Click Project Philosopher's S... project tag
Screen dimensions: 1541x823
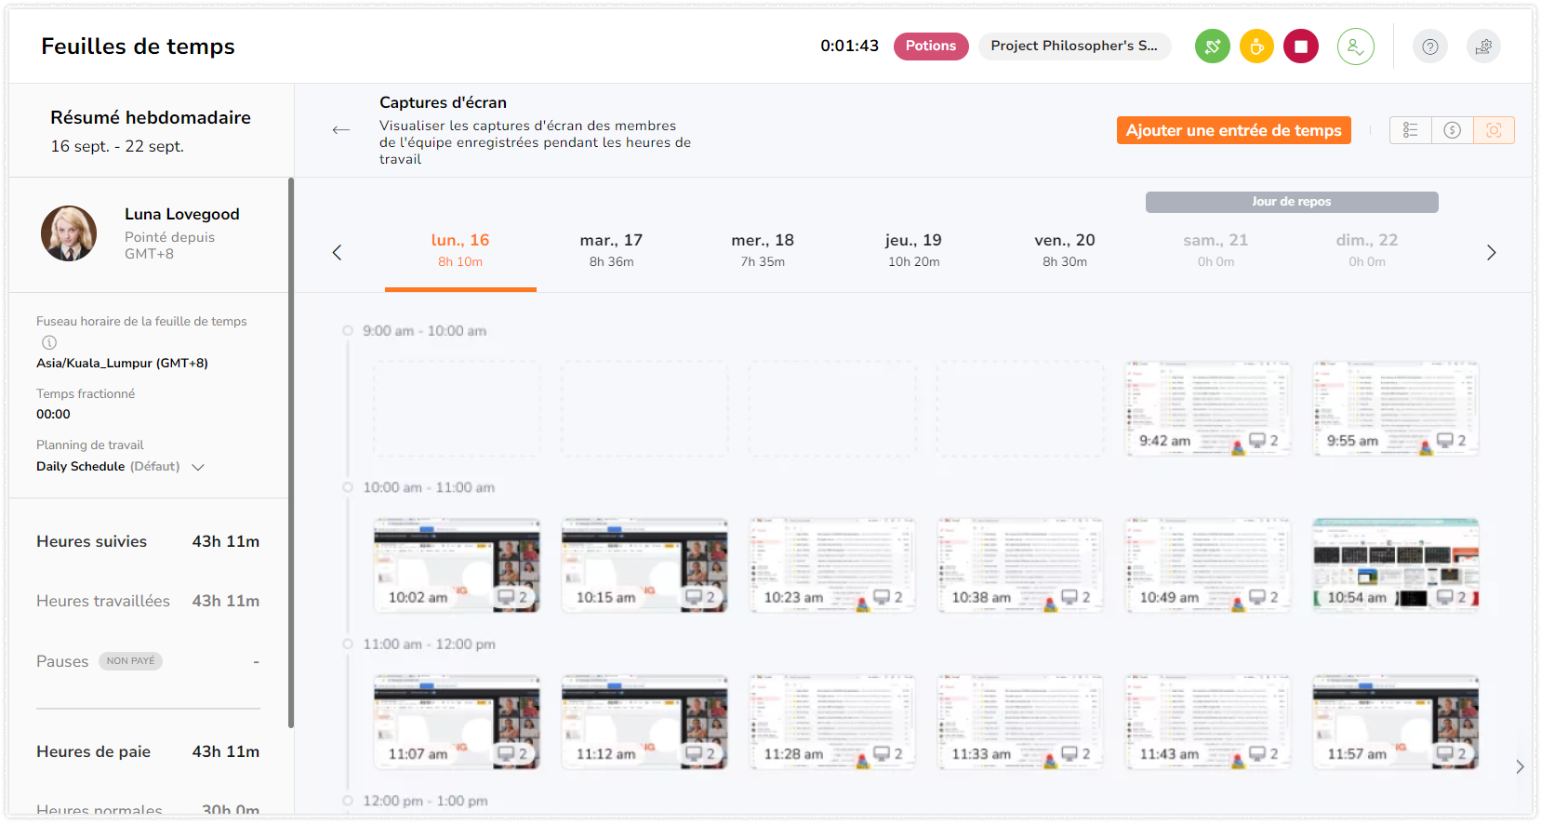[1074, 46]
